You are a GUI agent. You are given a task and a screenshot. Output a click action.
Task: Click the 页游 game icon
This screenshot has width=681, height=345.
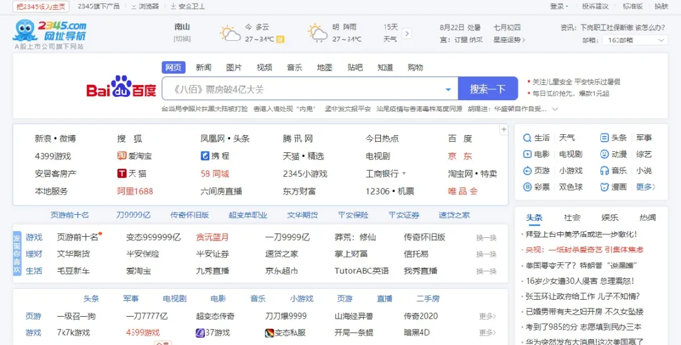(x=527, y=171)
